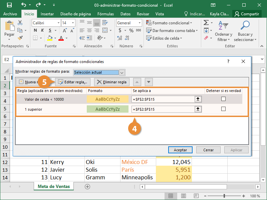
Task: Adjust the zoom slider handle
Action: [224, 196]
